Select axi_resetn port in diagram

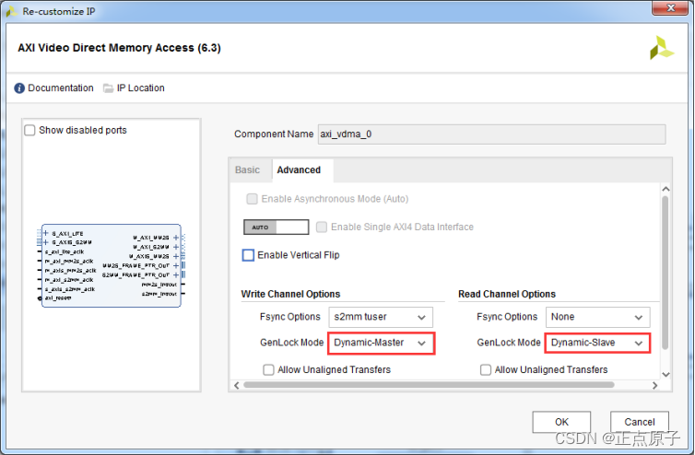pos(58,298)
